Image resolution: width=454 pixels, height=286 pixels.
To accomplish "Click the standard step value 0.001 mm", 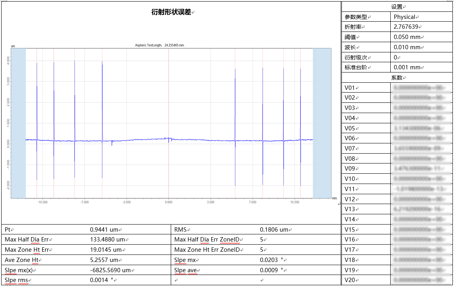I will tap(407, 68).
